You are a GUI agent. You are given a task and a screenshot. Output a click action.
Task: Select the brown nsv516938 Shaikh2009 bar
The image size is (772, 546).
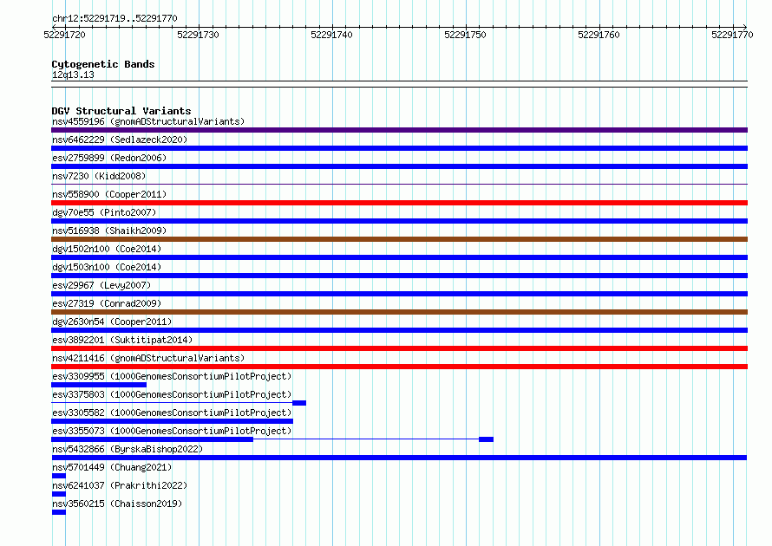pyautogui.click(x=399, y=239)
